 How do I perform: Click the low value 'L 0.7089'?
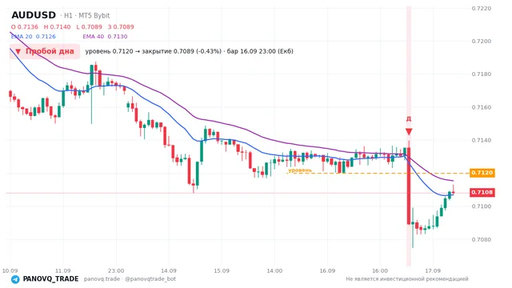[x=89, y=27]
